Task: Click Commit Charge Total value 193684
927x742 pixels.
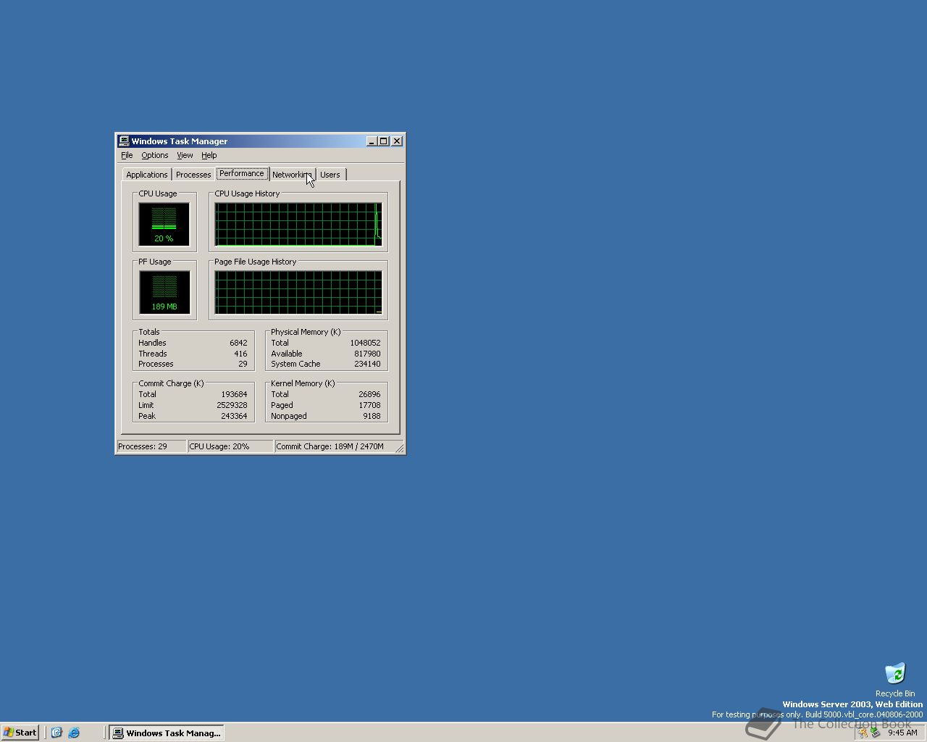Action: coord(234,394)
